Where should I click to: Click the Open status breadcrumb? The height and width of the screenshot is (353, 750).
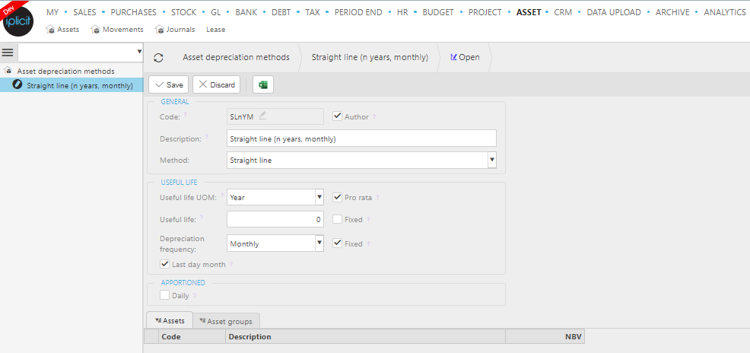pyautogui.click(x=465, y=57)
